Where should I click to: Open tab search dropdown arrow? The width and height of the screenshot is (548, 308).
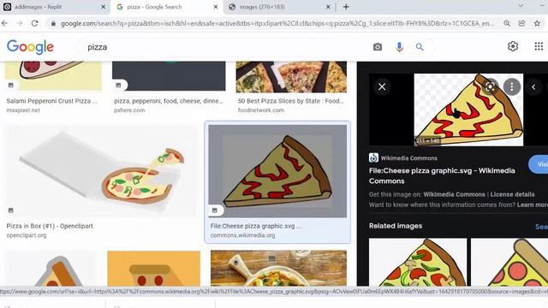coord(521,6)
